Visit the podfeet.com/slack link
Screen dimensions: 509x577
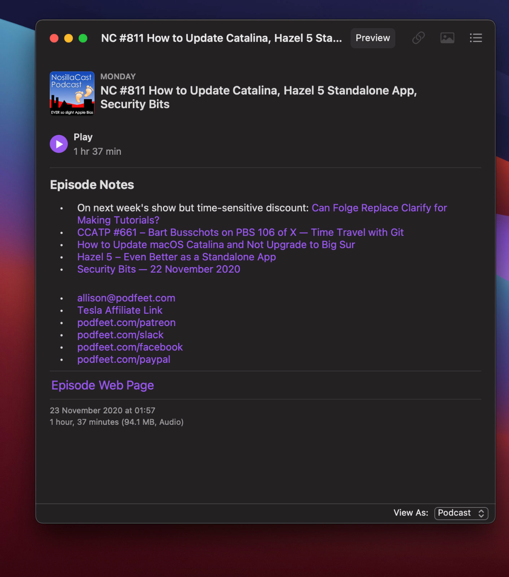120,335
